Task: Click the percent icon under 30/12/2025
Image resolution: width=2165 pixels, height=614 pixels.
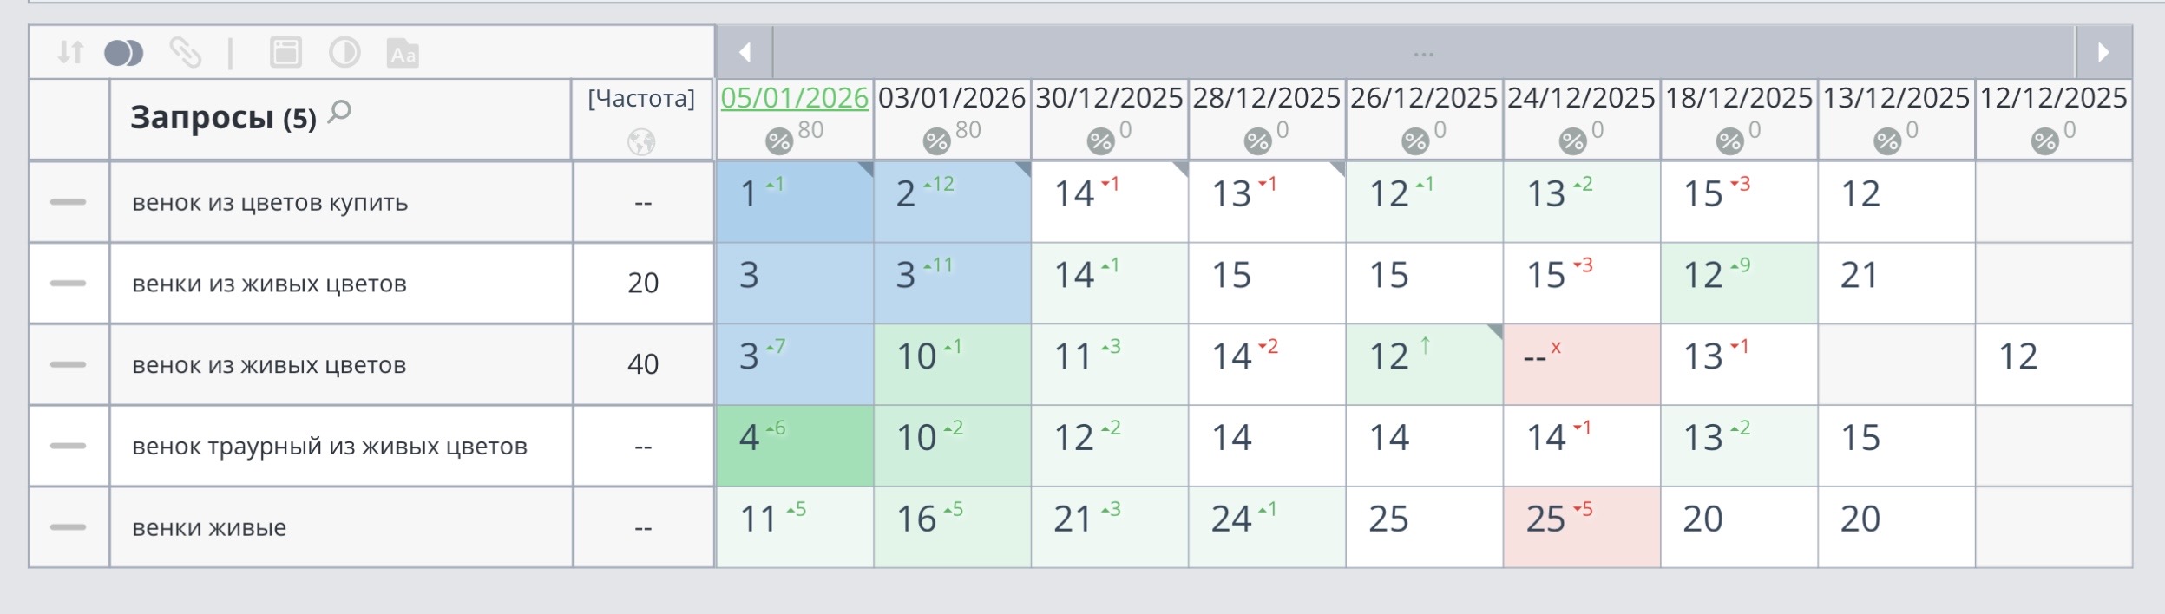Action: pos(1100,140)
